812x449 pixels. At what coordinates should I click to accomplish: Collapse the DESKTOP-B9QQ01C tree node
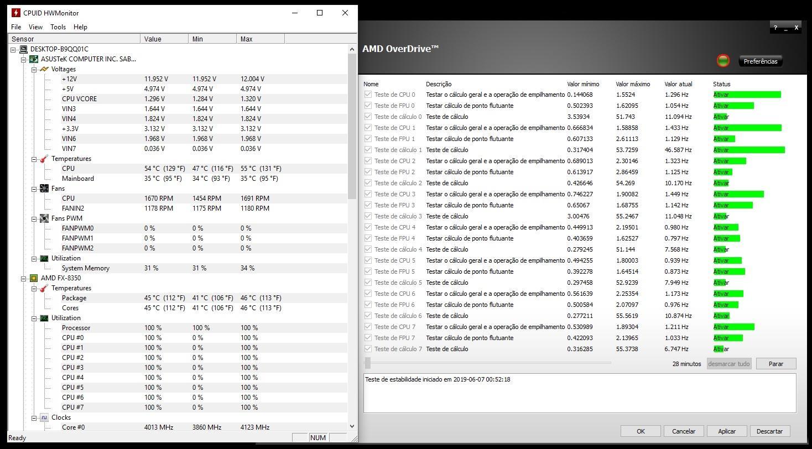coord(13,49)
